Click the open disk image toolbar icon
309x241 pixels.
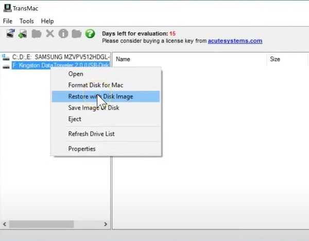point(23,33)
